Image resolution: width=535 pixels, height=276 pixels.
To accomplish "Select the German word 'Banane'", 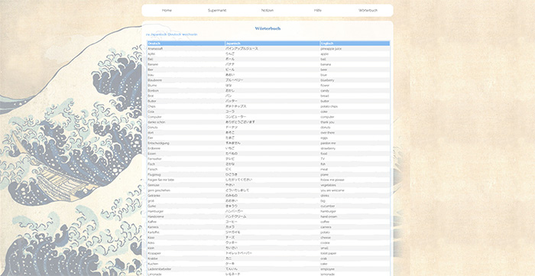I will click(x=153, y=64).
